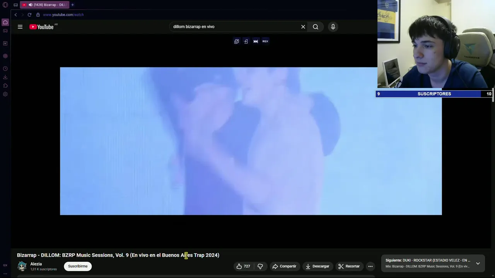Viewport: 495px width, 278px height.
Task: Clear the search query with X
Action: [303, 27]
